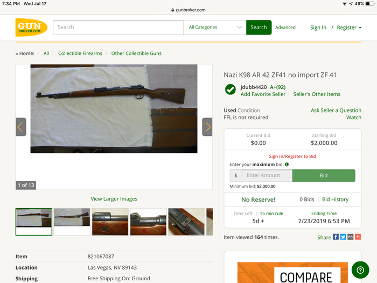Click the GunBroker.com logo
Screen dimensions: 377x283
(x=31, y=27)
